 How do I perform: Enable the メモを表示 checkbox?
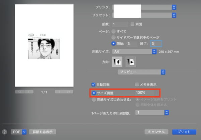click(137, 85)
